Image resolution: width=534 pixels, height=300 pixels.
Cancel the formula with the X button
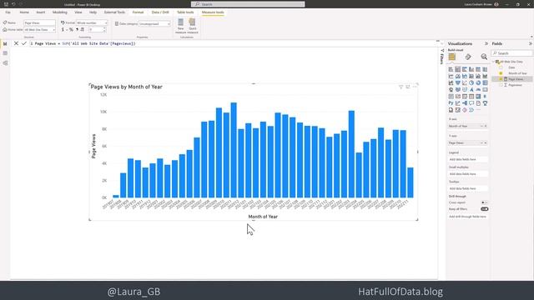(x=16, y=43)
